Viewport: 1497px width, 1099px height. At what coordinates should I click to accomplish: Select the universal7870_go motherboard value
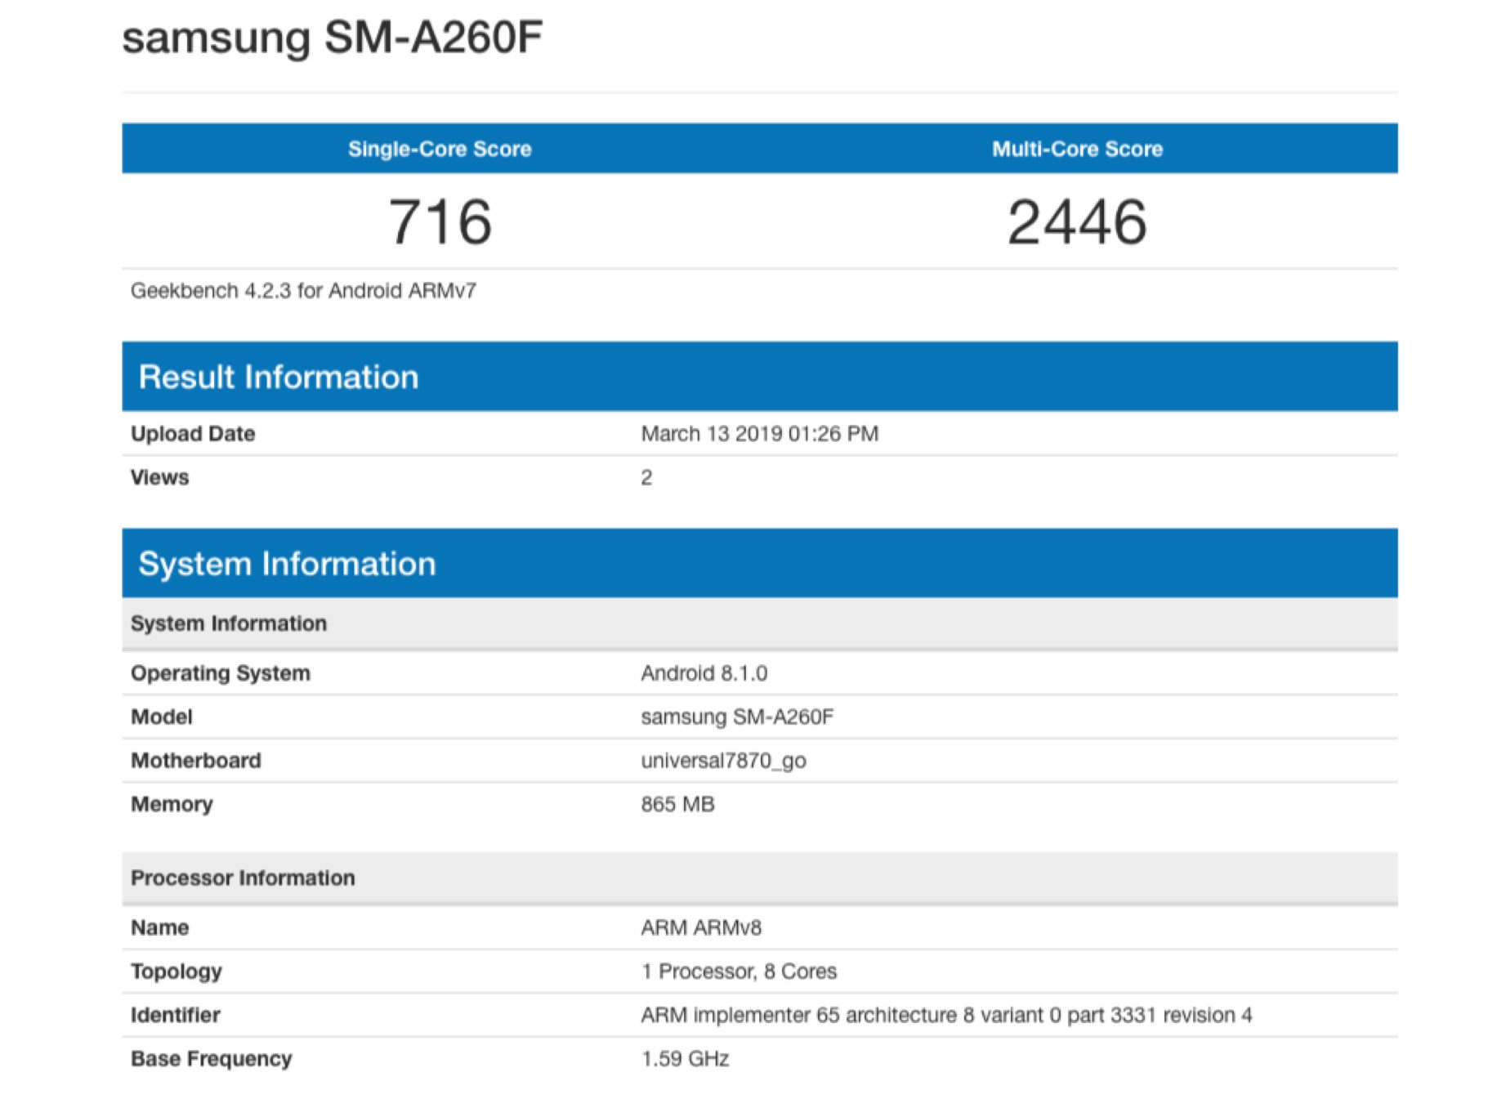pyautogui.click(x=723, y=761)
